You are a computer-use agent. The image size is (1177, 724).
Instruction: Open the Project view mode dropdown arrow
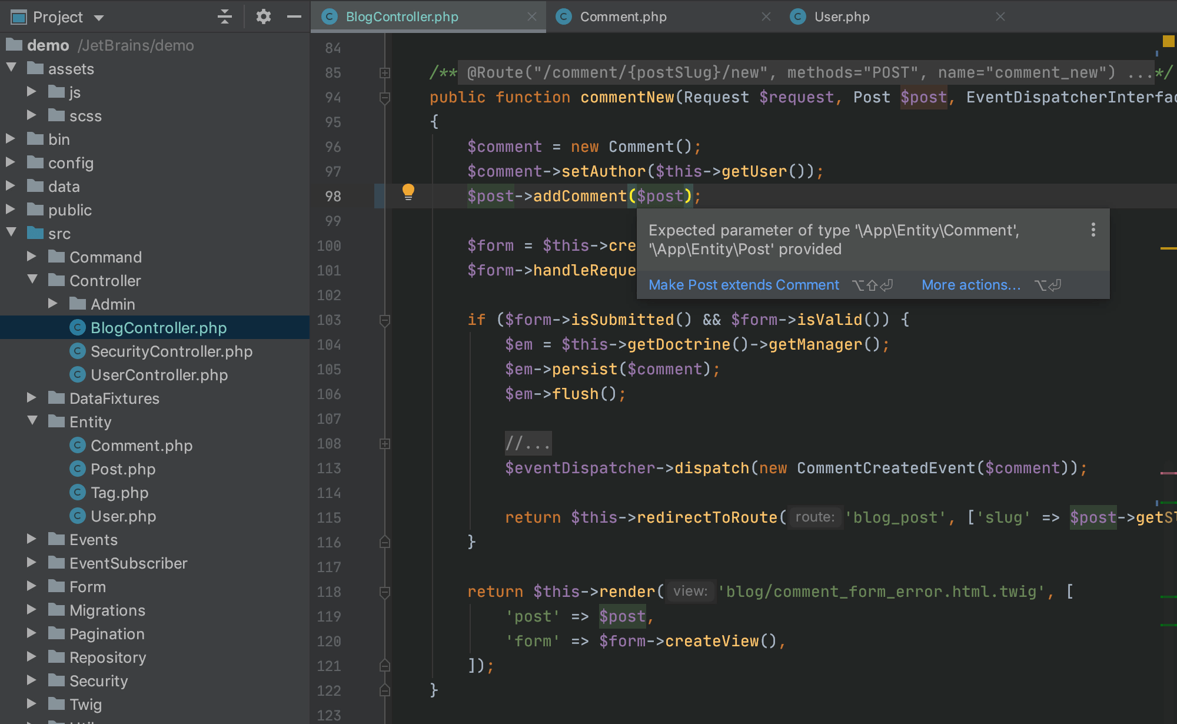coord(98,16)
